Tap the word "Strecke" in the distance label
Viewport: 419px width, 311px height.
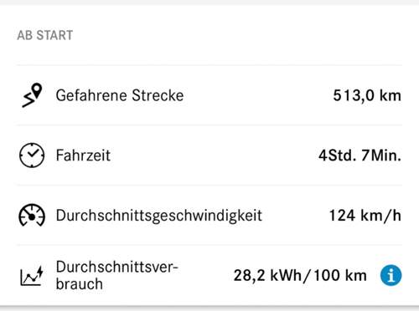tap(158, 95)
